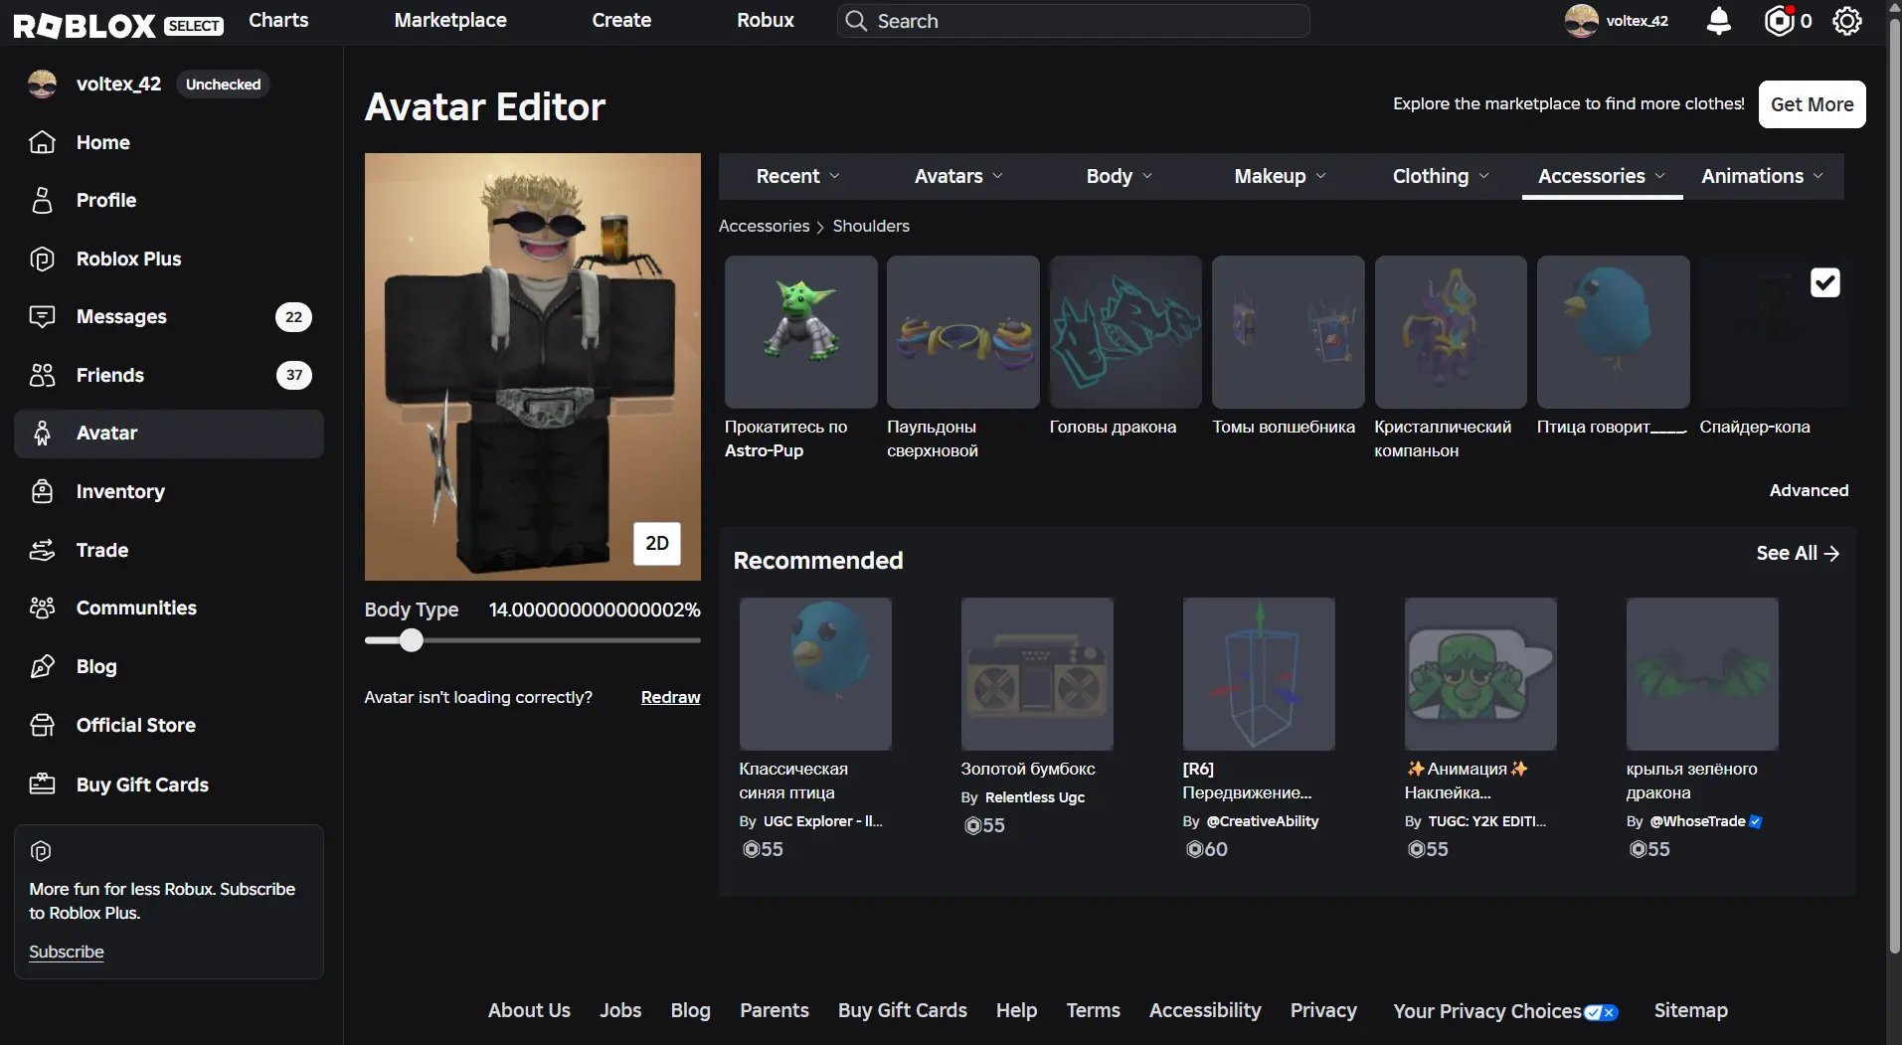This screenshot has width=1902, height=1045.
Task: Click the Friends people icon
Action: pyautogui.click(x=42, y=375)
